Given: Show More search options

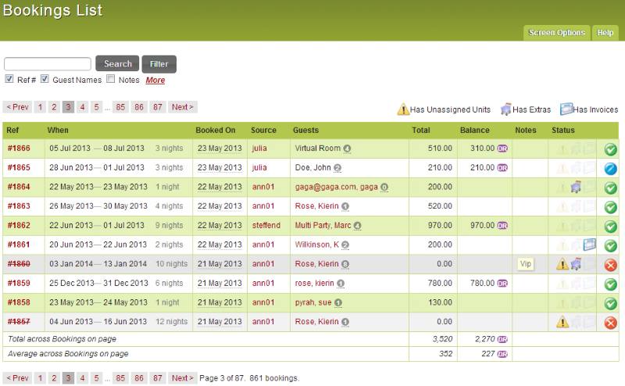Looking at the screenshot, I should click(x=155, y=80).
